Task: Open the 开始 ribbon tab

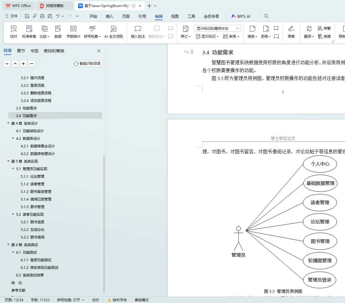Action: click(x=93, y=16)
